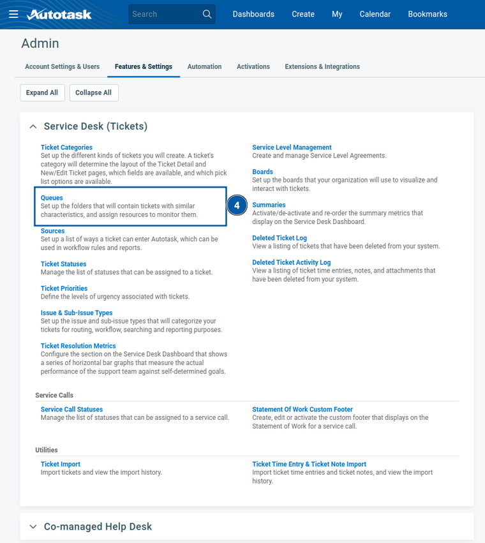Click the Collapse All button
The width and height of the screenshot is (485, 543).
pyautogui.click(x=93, y=93)
